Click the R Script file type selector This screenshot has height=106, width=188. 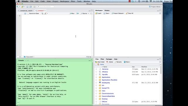[89, 57]
